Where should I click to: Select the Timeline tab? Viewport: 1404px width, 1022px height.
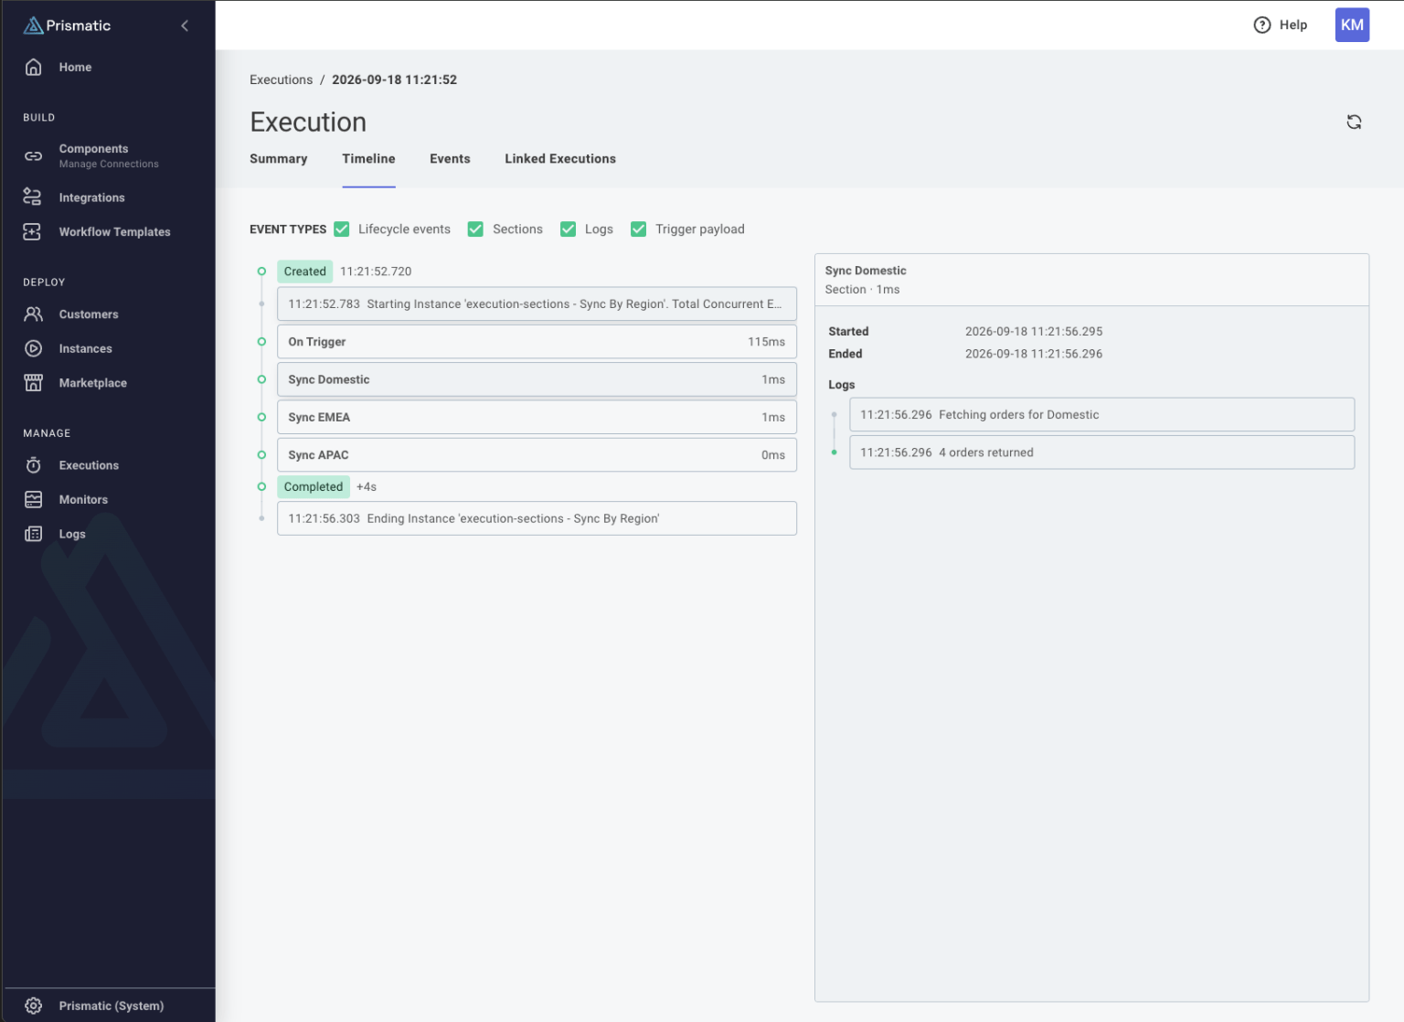[x=368, y=159]
